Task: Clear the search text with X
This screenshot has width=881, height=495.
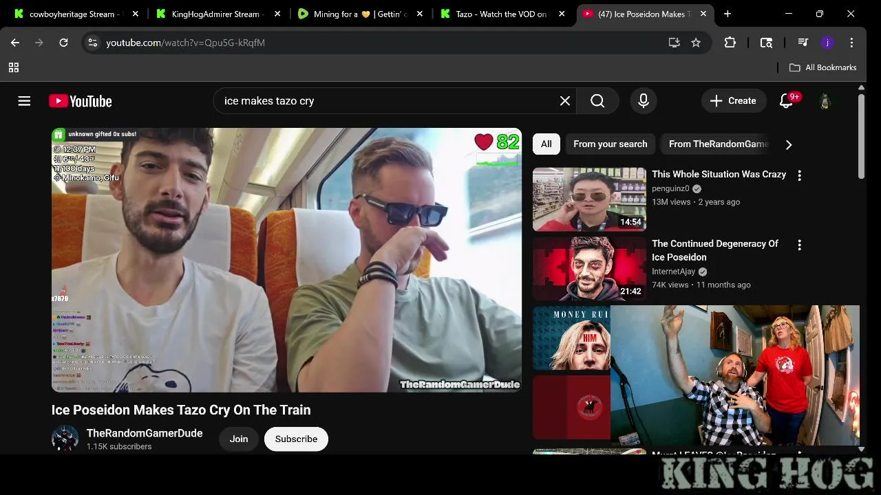Action: [565, 101]
